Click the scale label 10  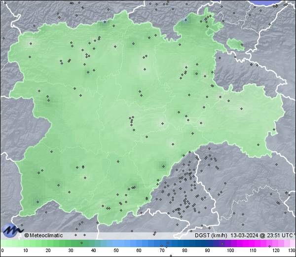point(26,251)
